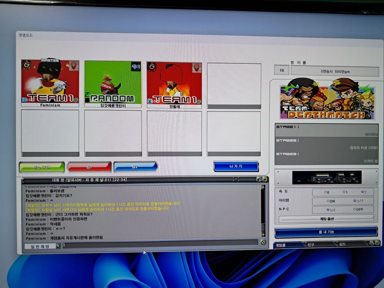The height and width of the screenshot is (288, 384).
Task: Click the Team Deathmatch mode banner
Action: 327,99
